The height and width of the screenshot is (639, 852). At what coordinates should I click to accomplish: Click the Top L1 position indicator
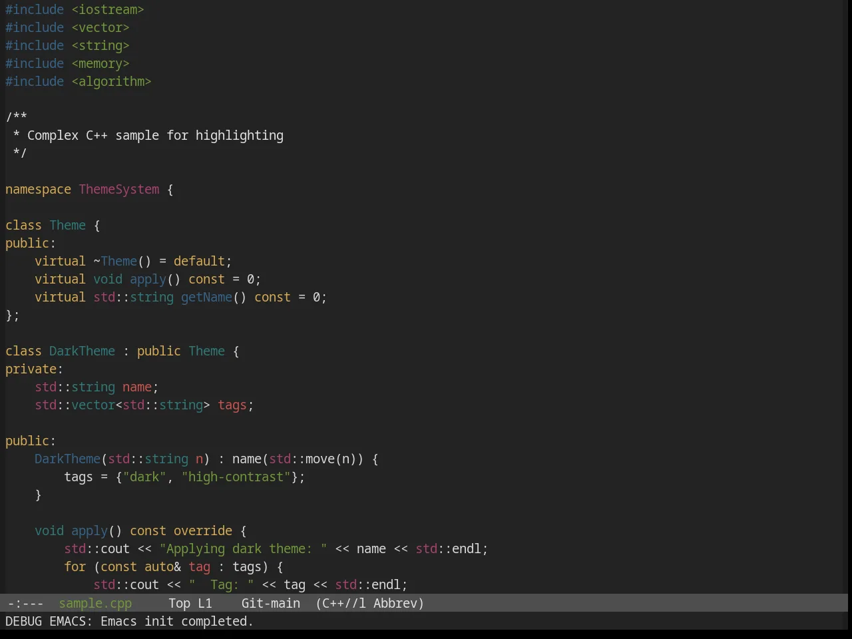(190, 603)
